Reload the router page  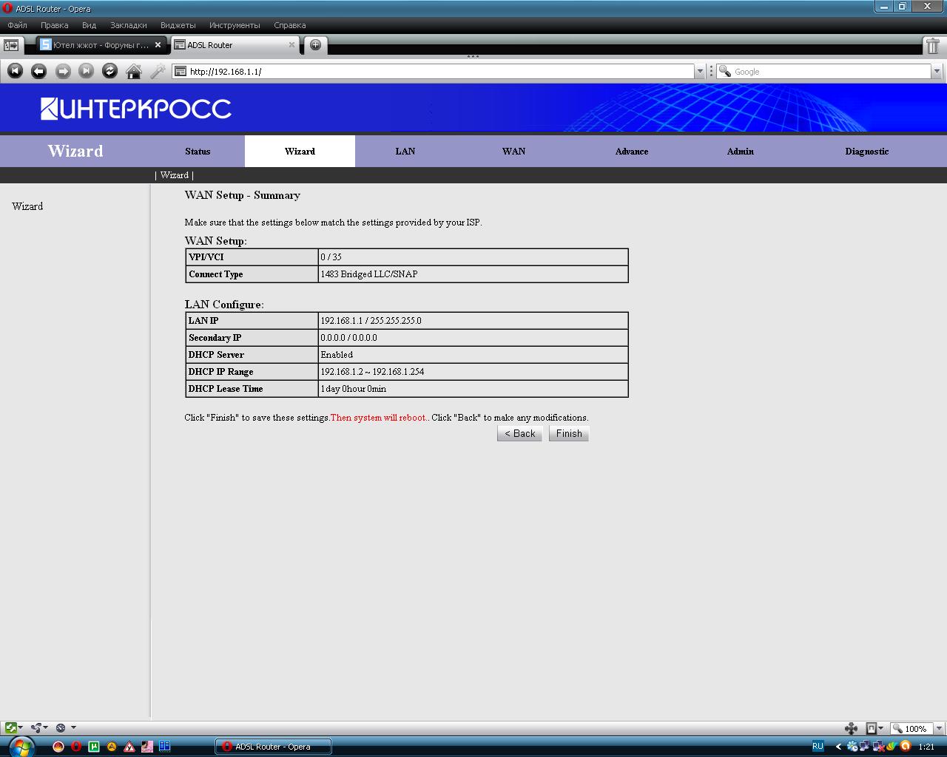click(109, 71)
